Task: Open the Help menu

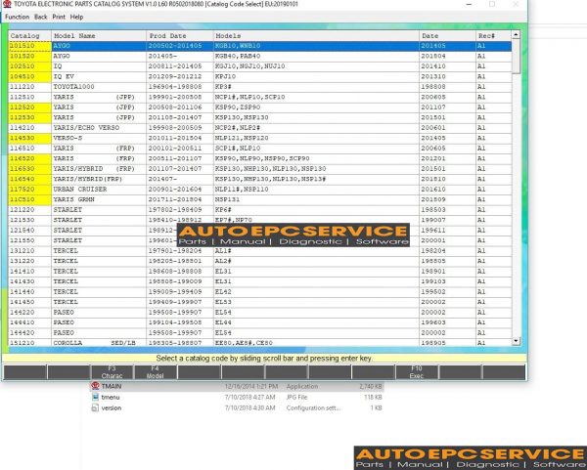Action: tap(76, 17)
